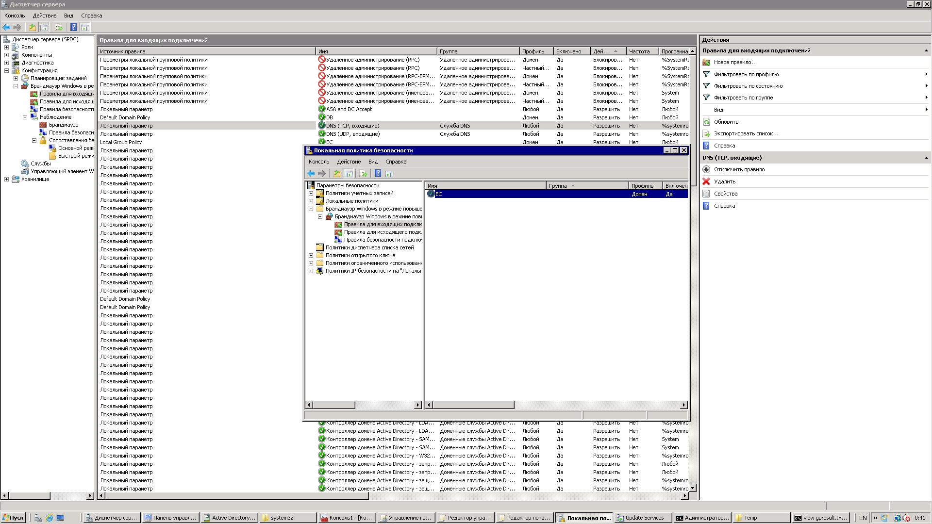Expand Диагностика node in Server Manager tree
Screen dimensions: 932x524
6,63
